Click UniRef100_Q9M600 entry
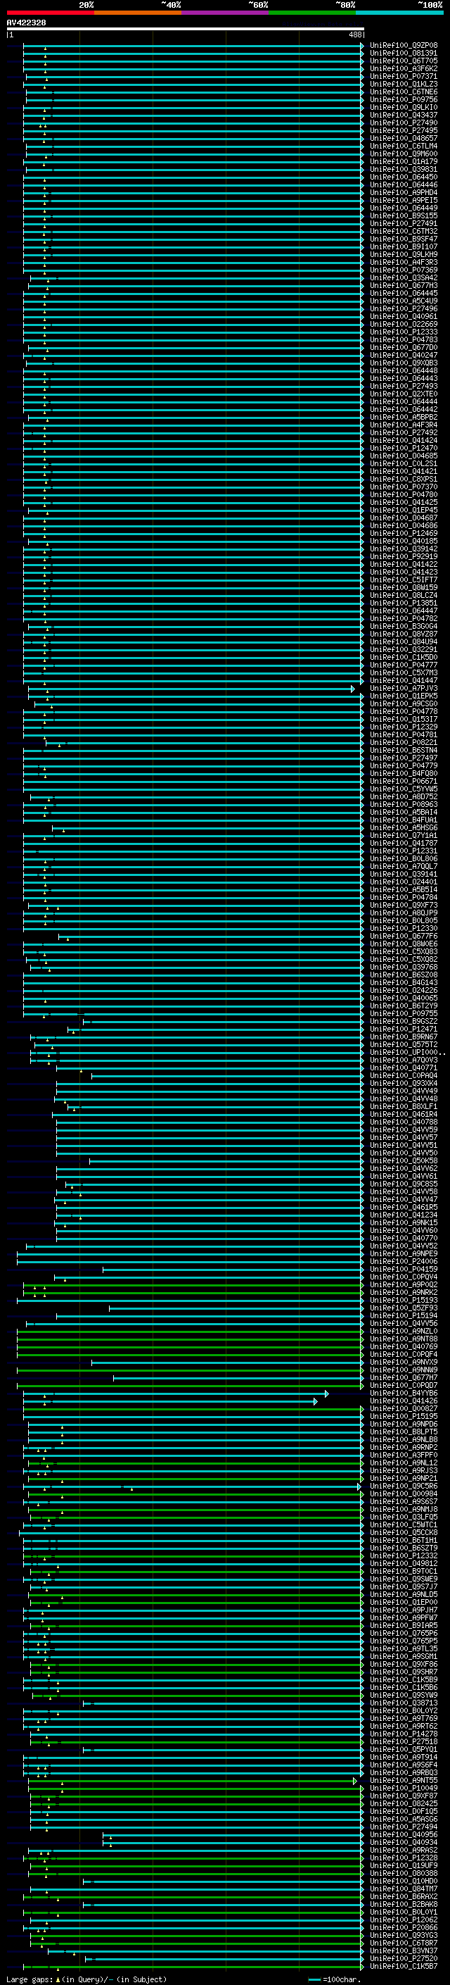 [x=404, y=154]
